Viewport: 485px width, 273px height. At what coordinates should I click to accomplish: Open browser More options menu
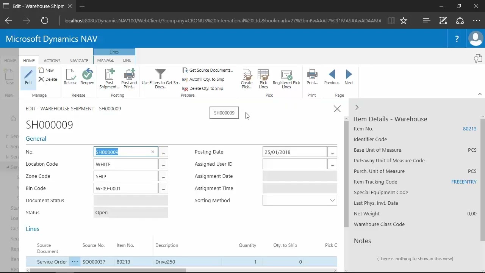[477, 20]
